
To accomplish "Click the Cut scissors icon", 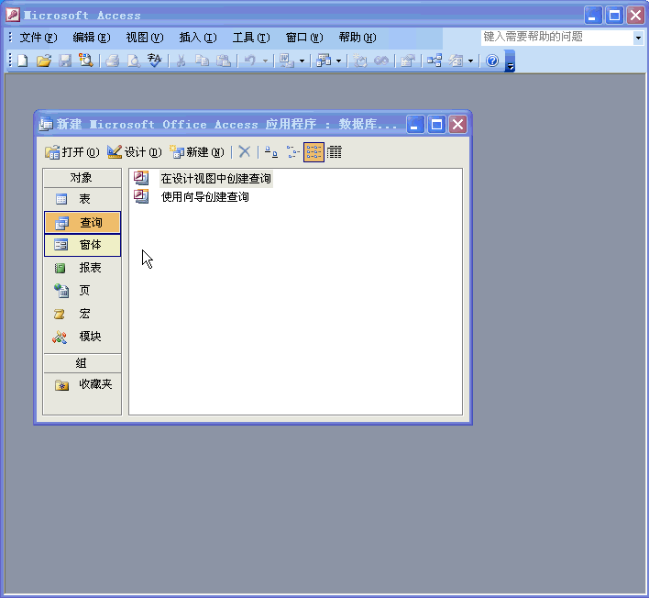I will coord(181,61).
